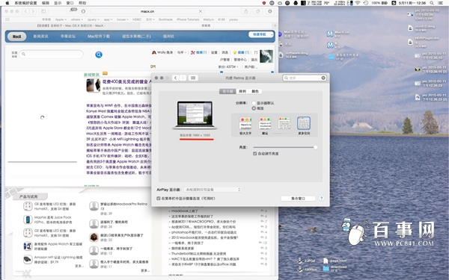Open the AirPlay Display dropdown
Image resolution: width=449 pixels, height=280 pixels.
(213, 190)
